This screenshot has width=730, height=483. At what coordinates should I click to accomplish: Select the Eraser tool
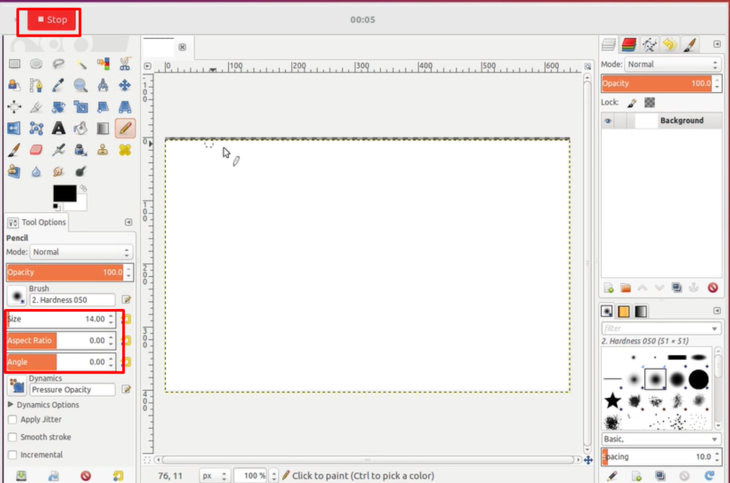36,150
